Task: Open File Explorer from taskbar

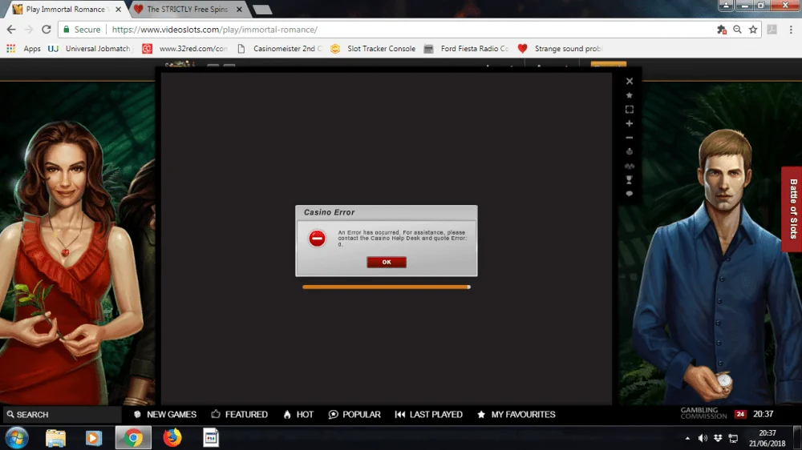Action: pyautogui.click(x=55, y=438)
